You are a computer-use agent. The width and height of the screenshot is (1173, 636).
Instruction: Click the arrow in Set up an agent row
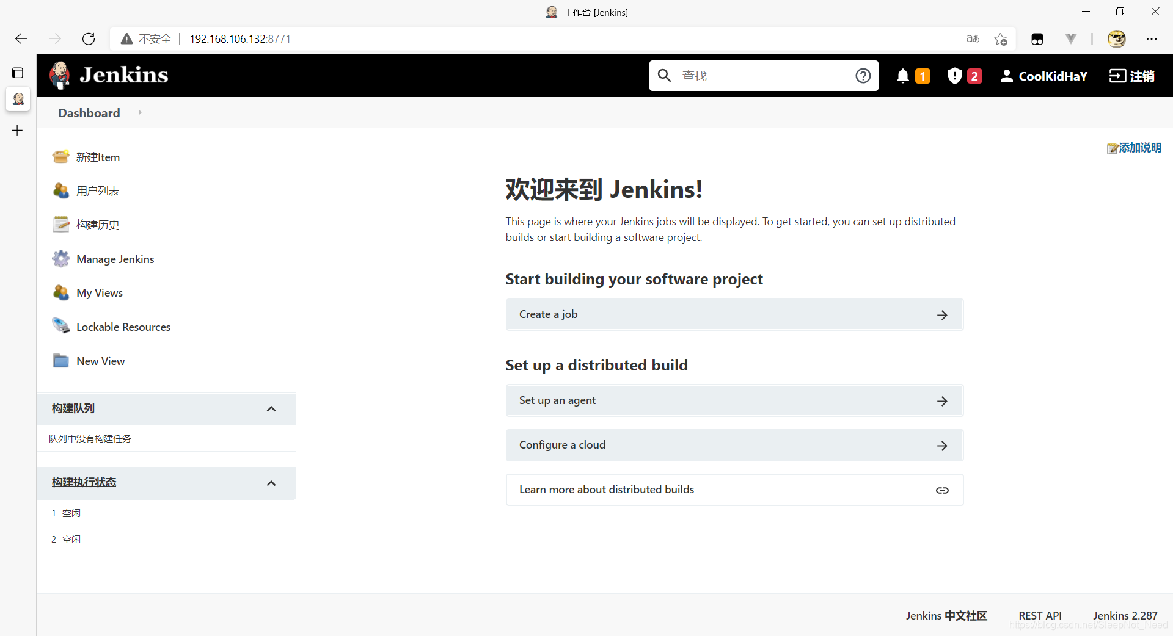(x=942, y=401)
